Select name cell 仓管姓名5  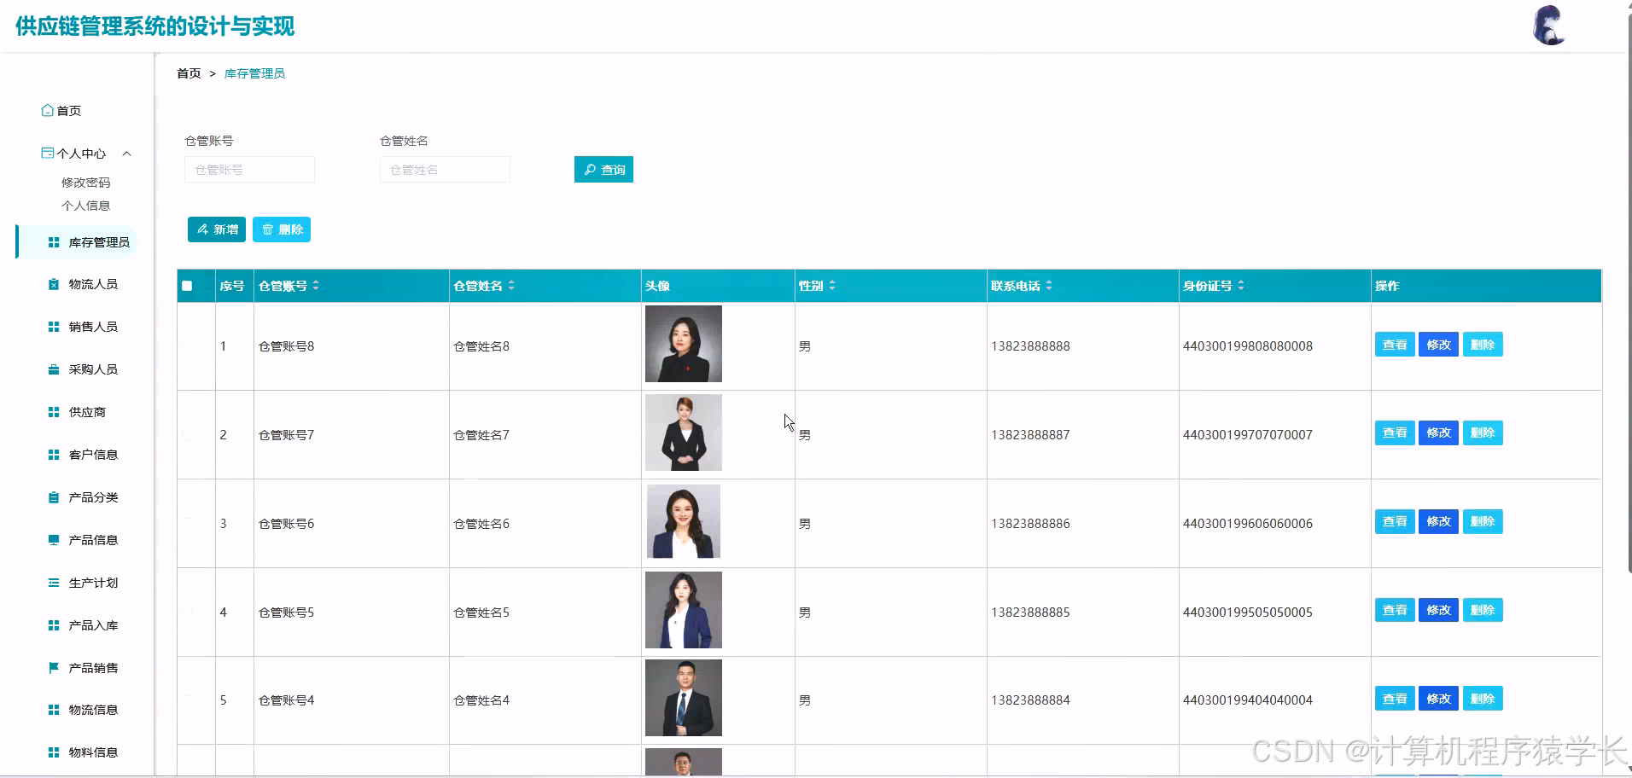[481, 613]
